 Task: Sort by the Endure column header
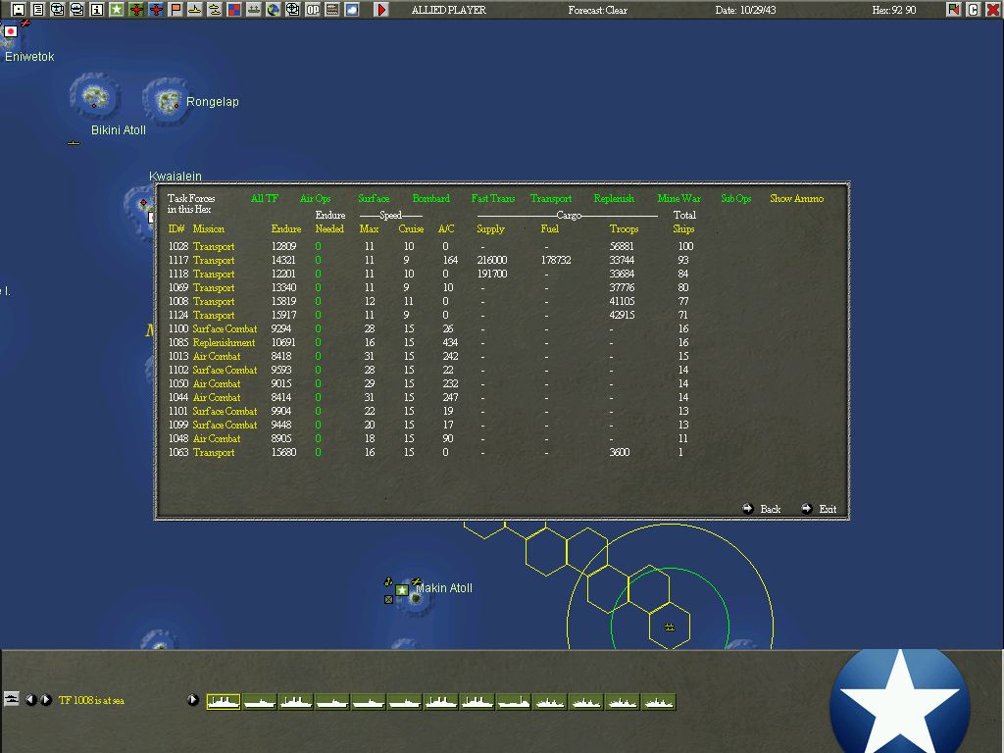point(286,229)
